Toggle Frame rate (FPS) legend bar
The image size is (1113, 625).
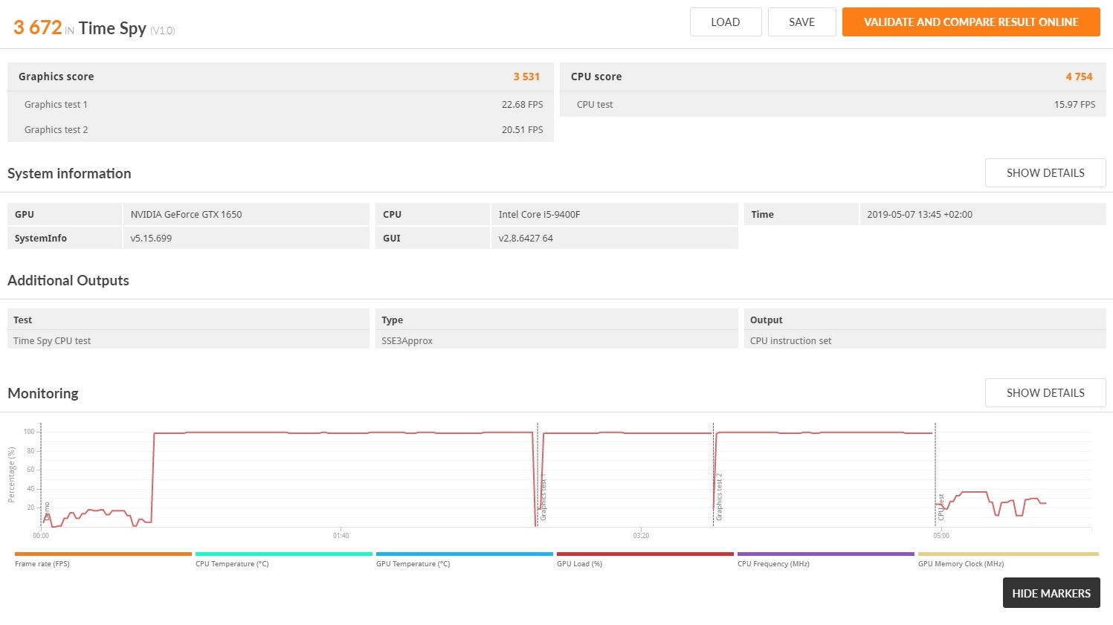coord(103,554)
